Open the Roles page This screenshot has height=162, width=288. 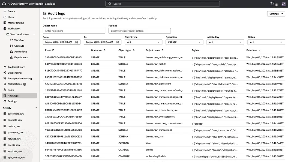coord(11,90)
